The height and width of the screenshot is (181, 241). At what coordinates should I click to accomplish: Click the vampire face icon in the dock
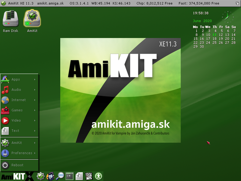[50, 176]
